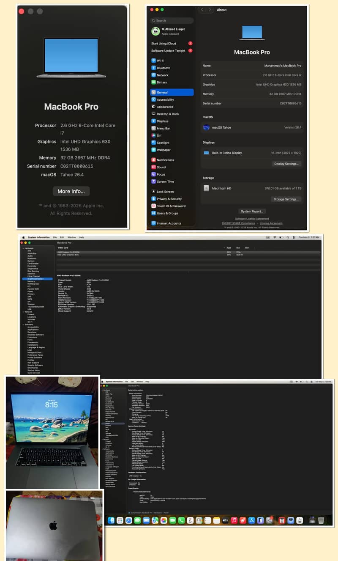Select the Intel UHD Graphics 630 row
The image size is (338, 561).
tap(188, 255)
